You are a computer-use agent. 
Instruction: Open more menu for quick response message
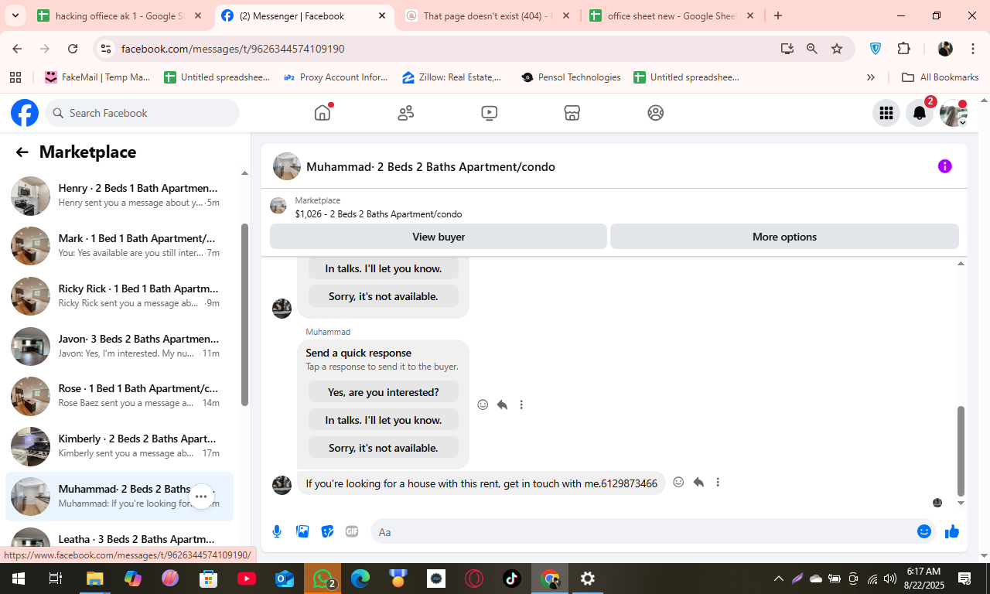point(521,405)
